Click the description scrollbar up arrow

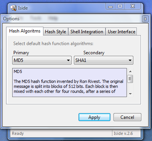(130, 71)
